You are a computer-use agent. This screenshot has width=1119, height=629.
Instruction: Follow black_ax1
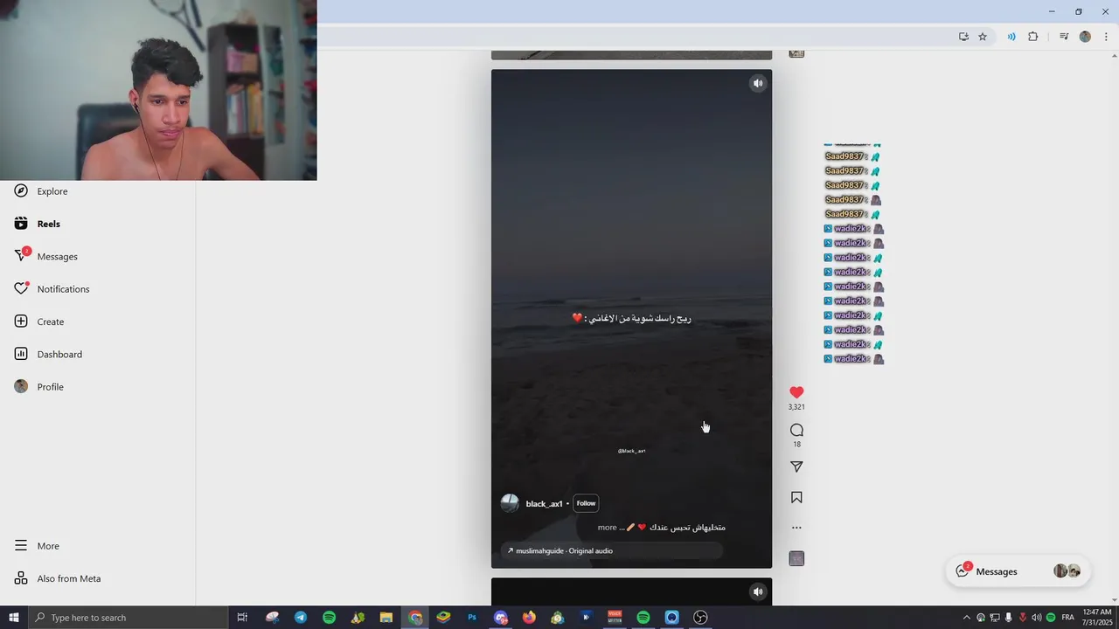[x=586, y=503]
